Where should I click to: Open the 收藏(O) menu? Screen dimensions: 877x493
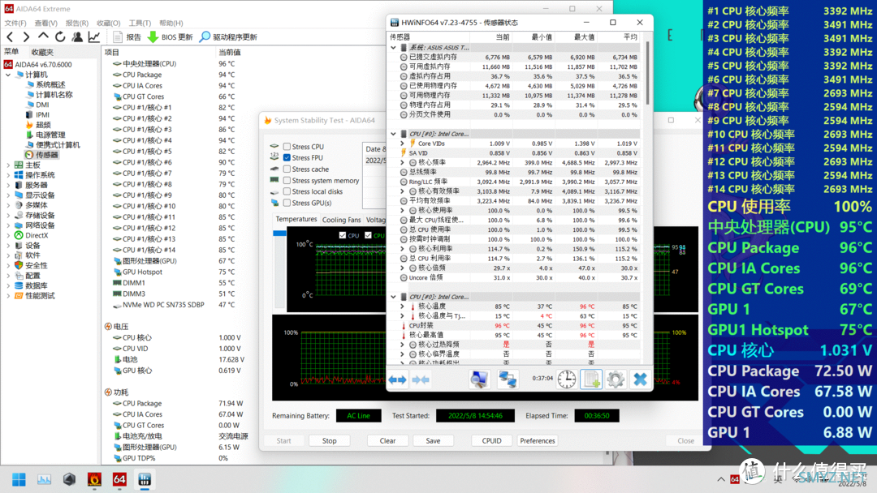coord(109,23)
